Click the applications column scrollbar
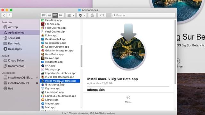The image size is (205, 115). pyautogui.click(x=81, y=56)
